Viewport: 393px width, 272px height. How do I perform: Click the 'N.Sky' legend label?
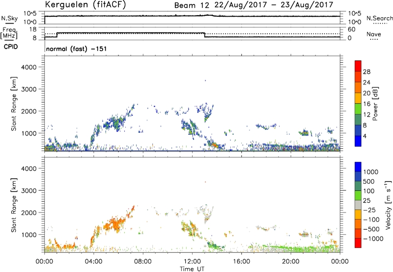pos(9,19)
